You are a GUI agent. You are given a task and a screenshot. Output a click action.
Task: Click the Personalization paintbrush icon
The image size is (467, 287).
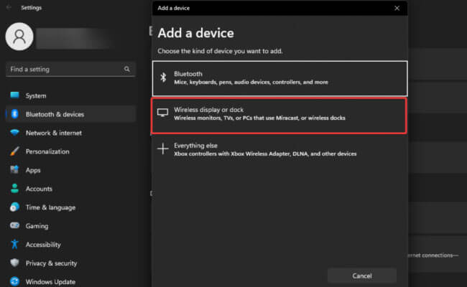[14, 151]
